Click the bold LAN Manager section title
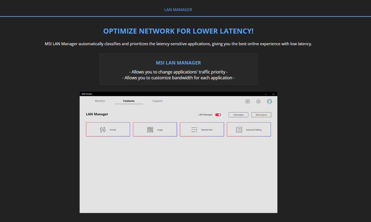 point(97,114)
